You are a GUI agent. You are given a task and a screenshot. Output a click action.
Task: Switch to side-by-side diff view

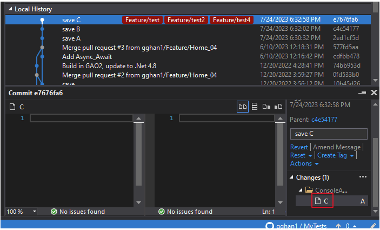[243, 107]
